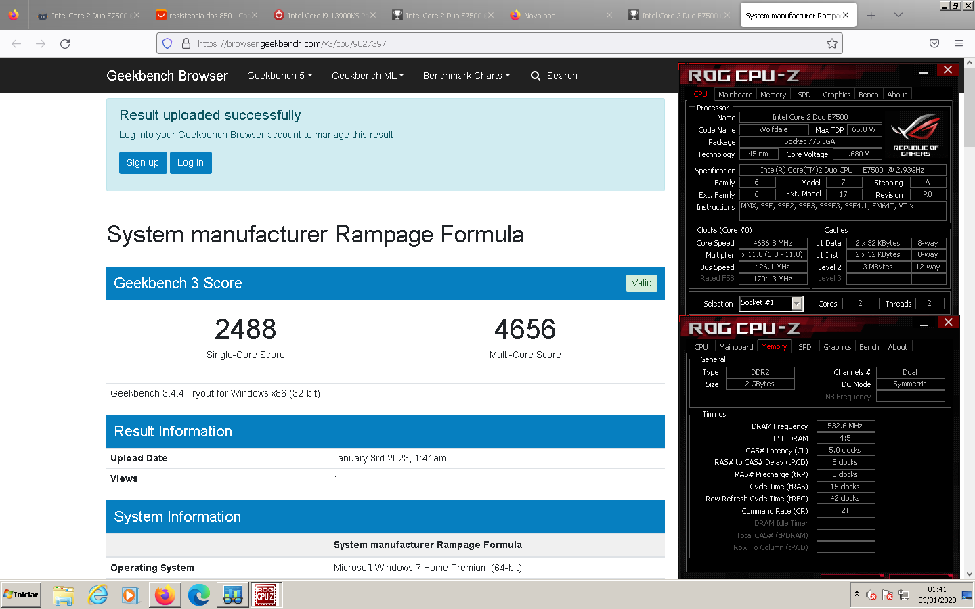Screen dimensions: 975x609
Task: Open Bench tab in upper CPU-Z window
Action: click(869, 95)
